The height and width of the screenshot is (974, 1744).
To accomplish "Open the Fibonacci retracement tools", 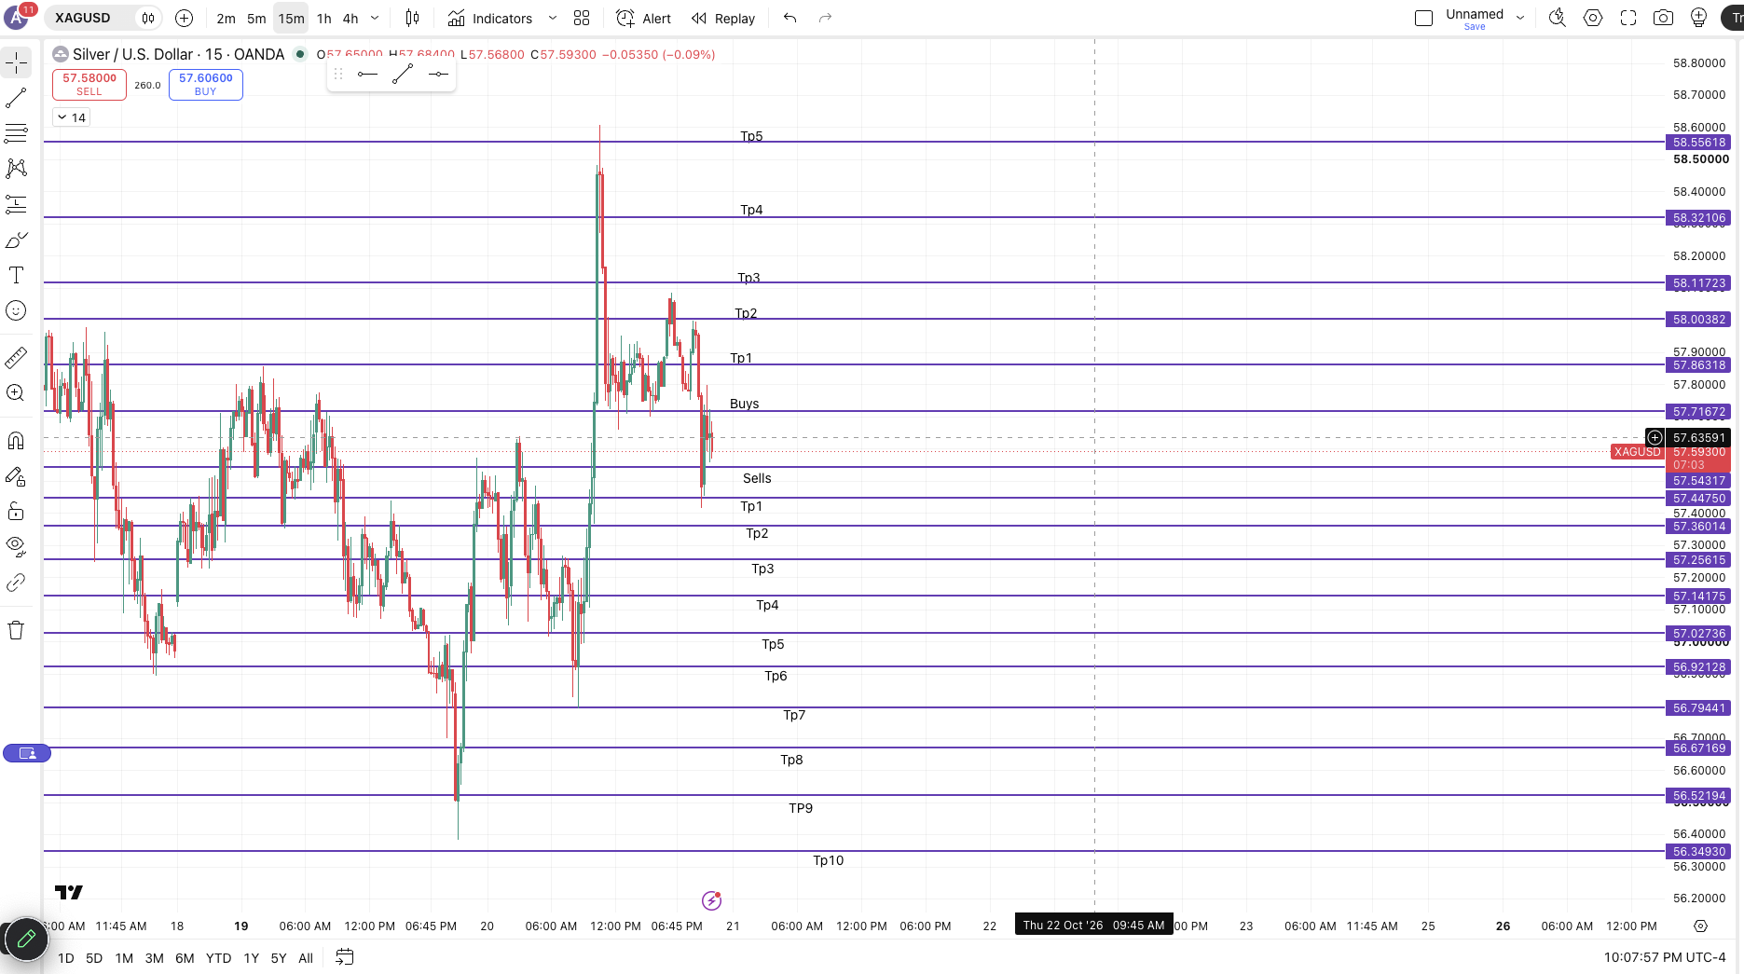I will (x=17, y=133).
